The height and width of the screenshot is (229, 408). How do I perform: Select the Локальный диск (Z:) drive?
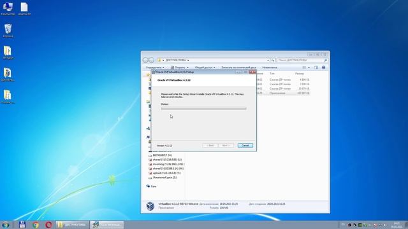(x=163, y=177)
